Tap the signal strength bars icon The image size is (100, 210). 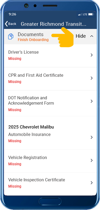click(80, 14)
